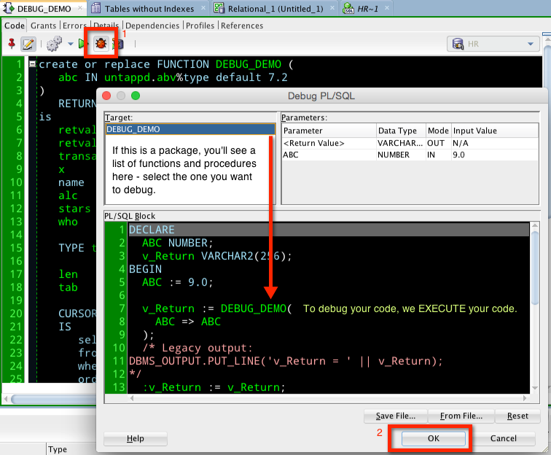Select the Grants sub-tab
The height and width of the screenshot is (455, 551).
click(43, 26)
